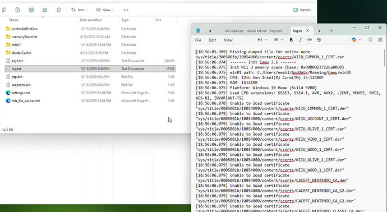The width and height of the screenshot is (387, 212).
Task: Toggle bold formatting in Notepad
Action: pyautogui.click(x=291, y=40)
